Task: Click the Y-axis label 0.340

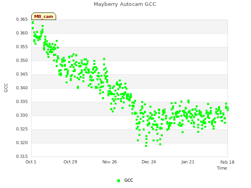Action: click(22, 88)
